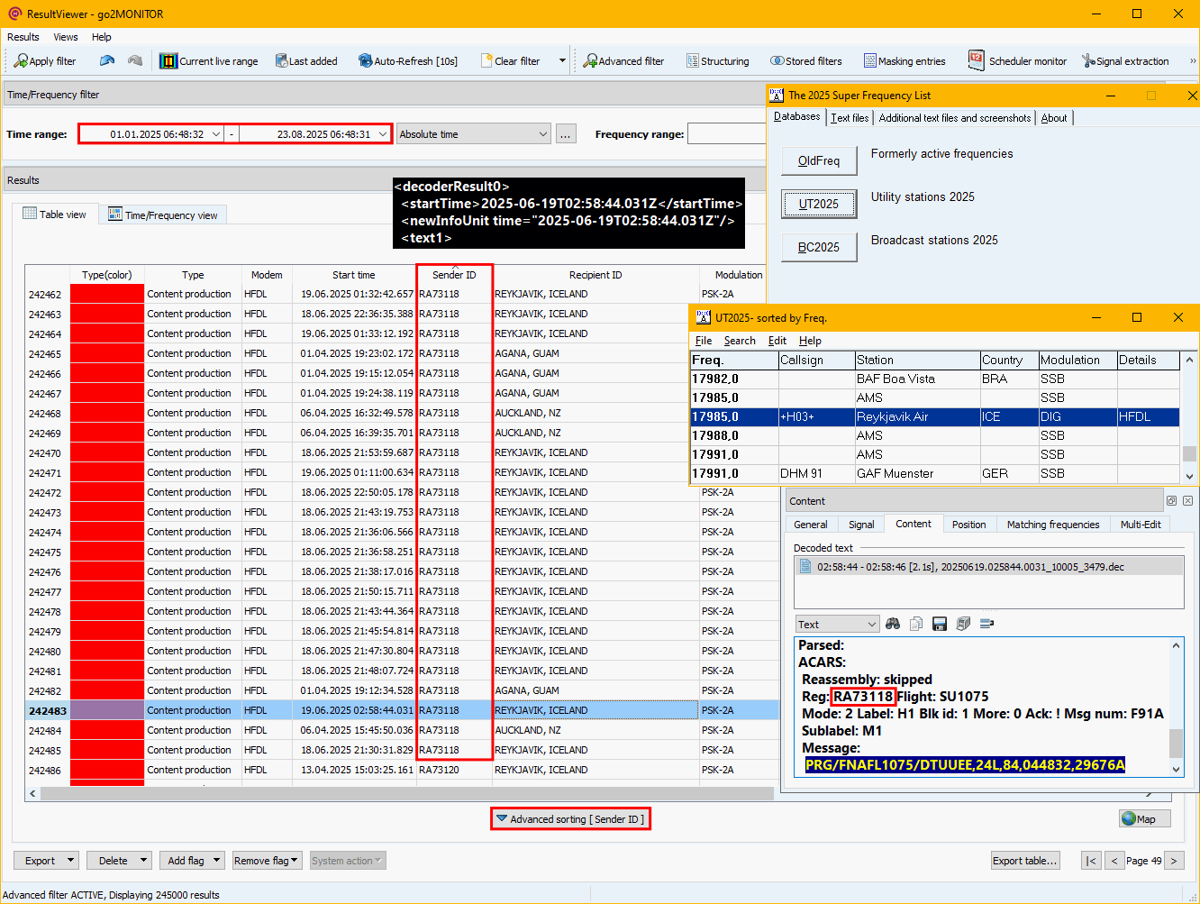1200x904 pixels.
Task: Click the binoculars search icon in Content
Action: (893, 624)
